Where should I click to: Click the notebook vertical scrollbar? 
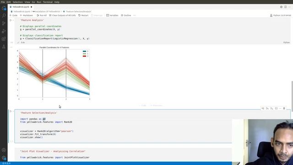click(x=292, y=96)
